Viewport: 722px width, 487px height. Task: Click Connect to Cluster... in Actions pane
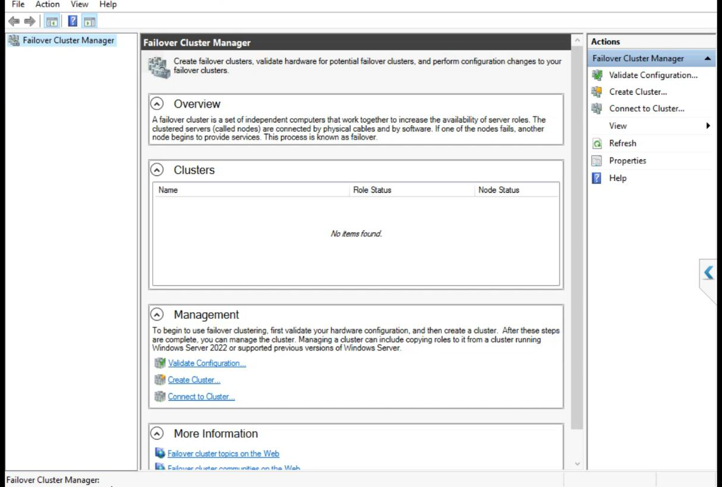(647, 109)
